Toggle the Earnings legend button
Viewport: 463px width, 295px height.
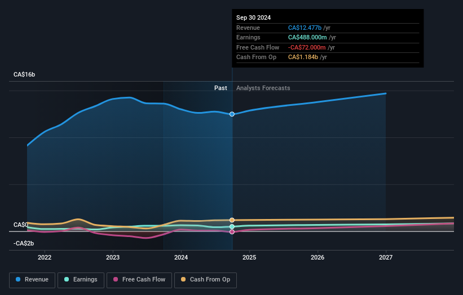point(81,280)
